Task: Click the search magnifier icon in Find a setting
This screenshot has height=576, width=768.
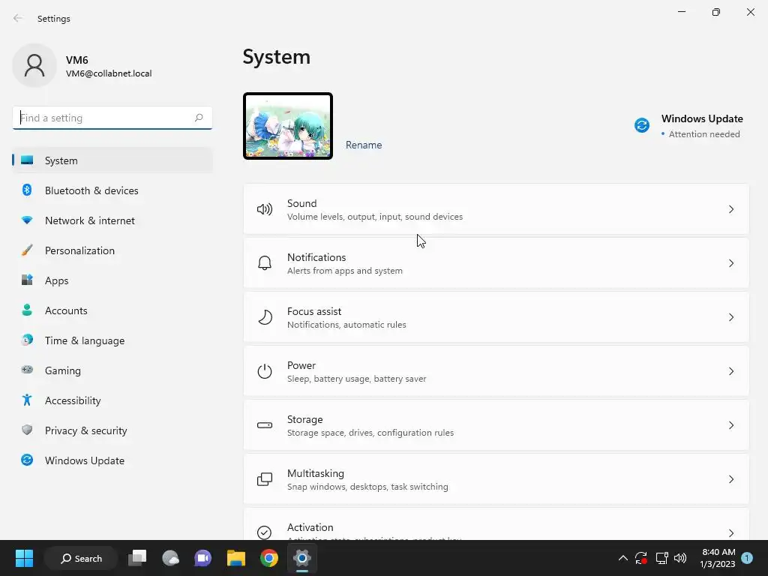Action: [x=199, y=118]
